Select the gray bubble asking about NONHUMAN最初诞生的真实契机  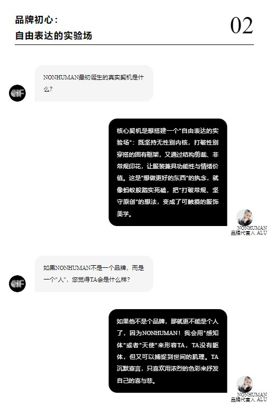[94, 84]
